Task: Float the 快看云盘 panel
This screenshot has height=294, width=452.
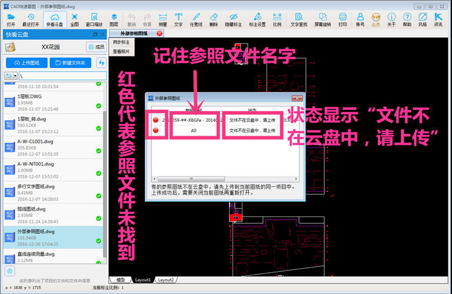Action: click(x=95, y=35)
